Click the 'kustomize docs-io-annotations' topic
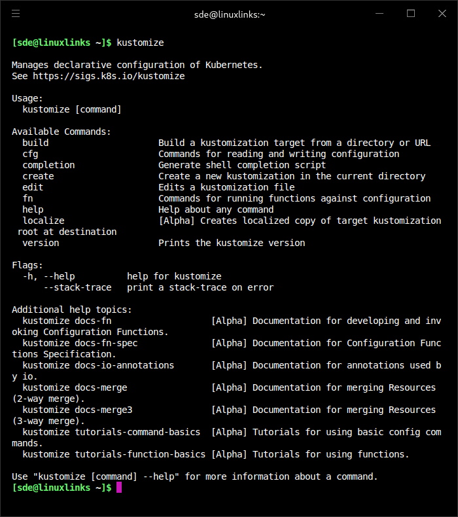This screenshot has height=517, width=458. [x=98, y=365]
